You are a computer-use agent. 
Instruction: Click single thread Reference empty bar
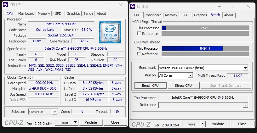[x=205, y=34]
